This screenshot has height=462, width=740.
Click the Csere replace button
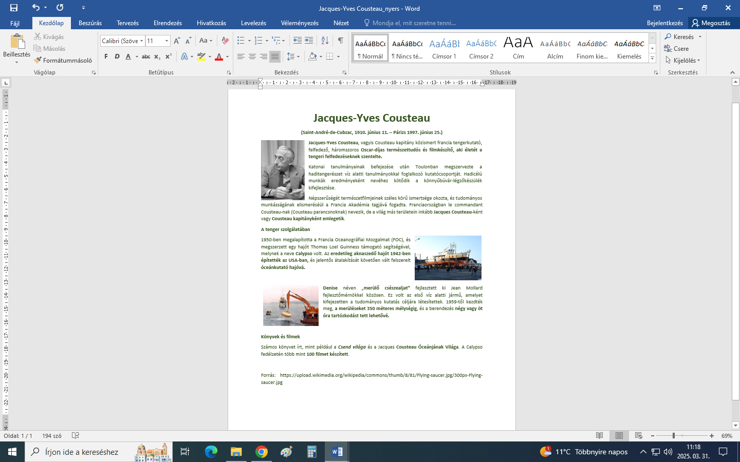tap(676, 49)
